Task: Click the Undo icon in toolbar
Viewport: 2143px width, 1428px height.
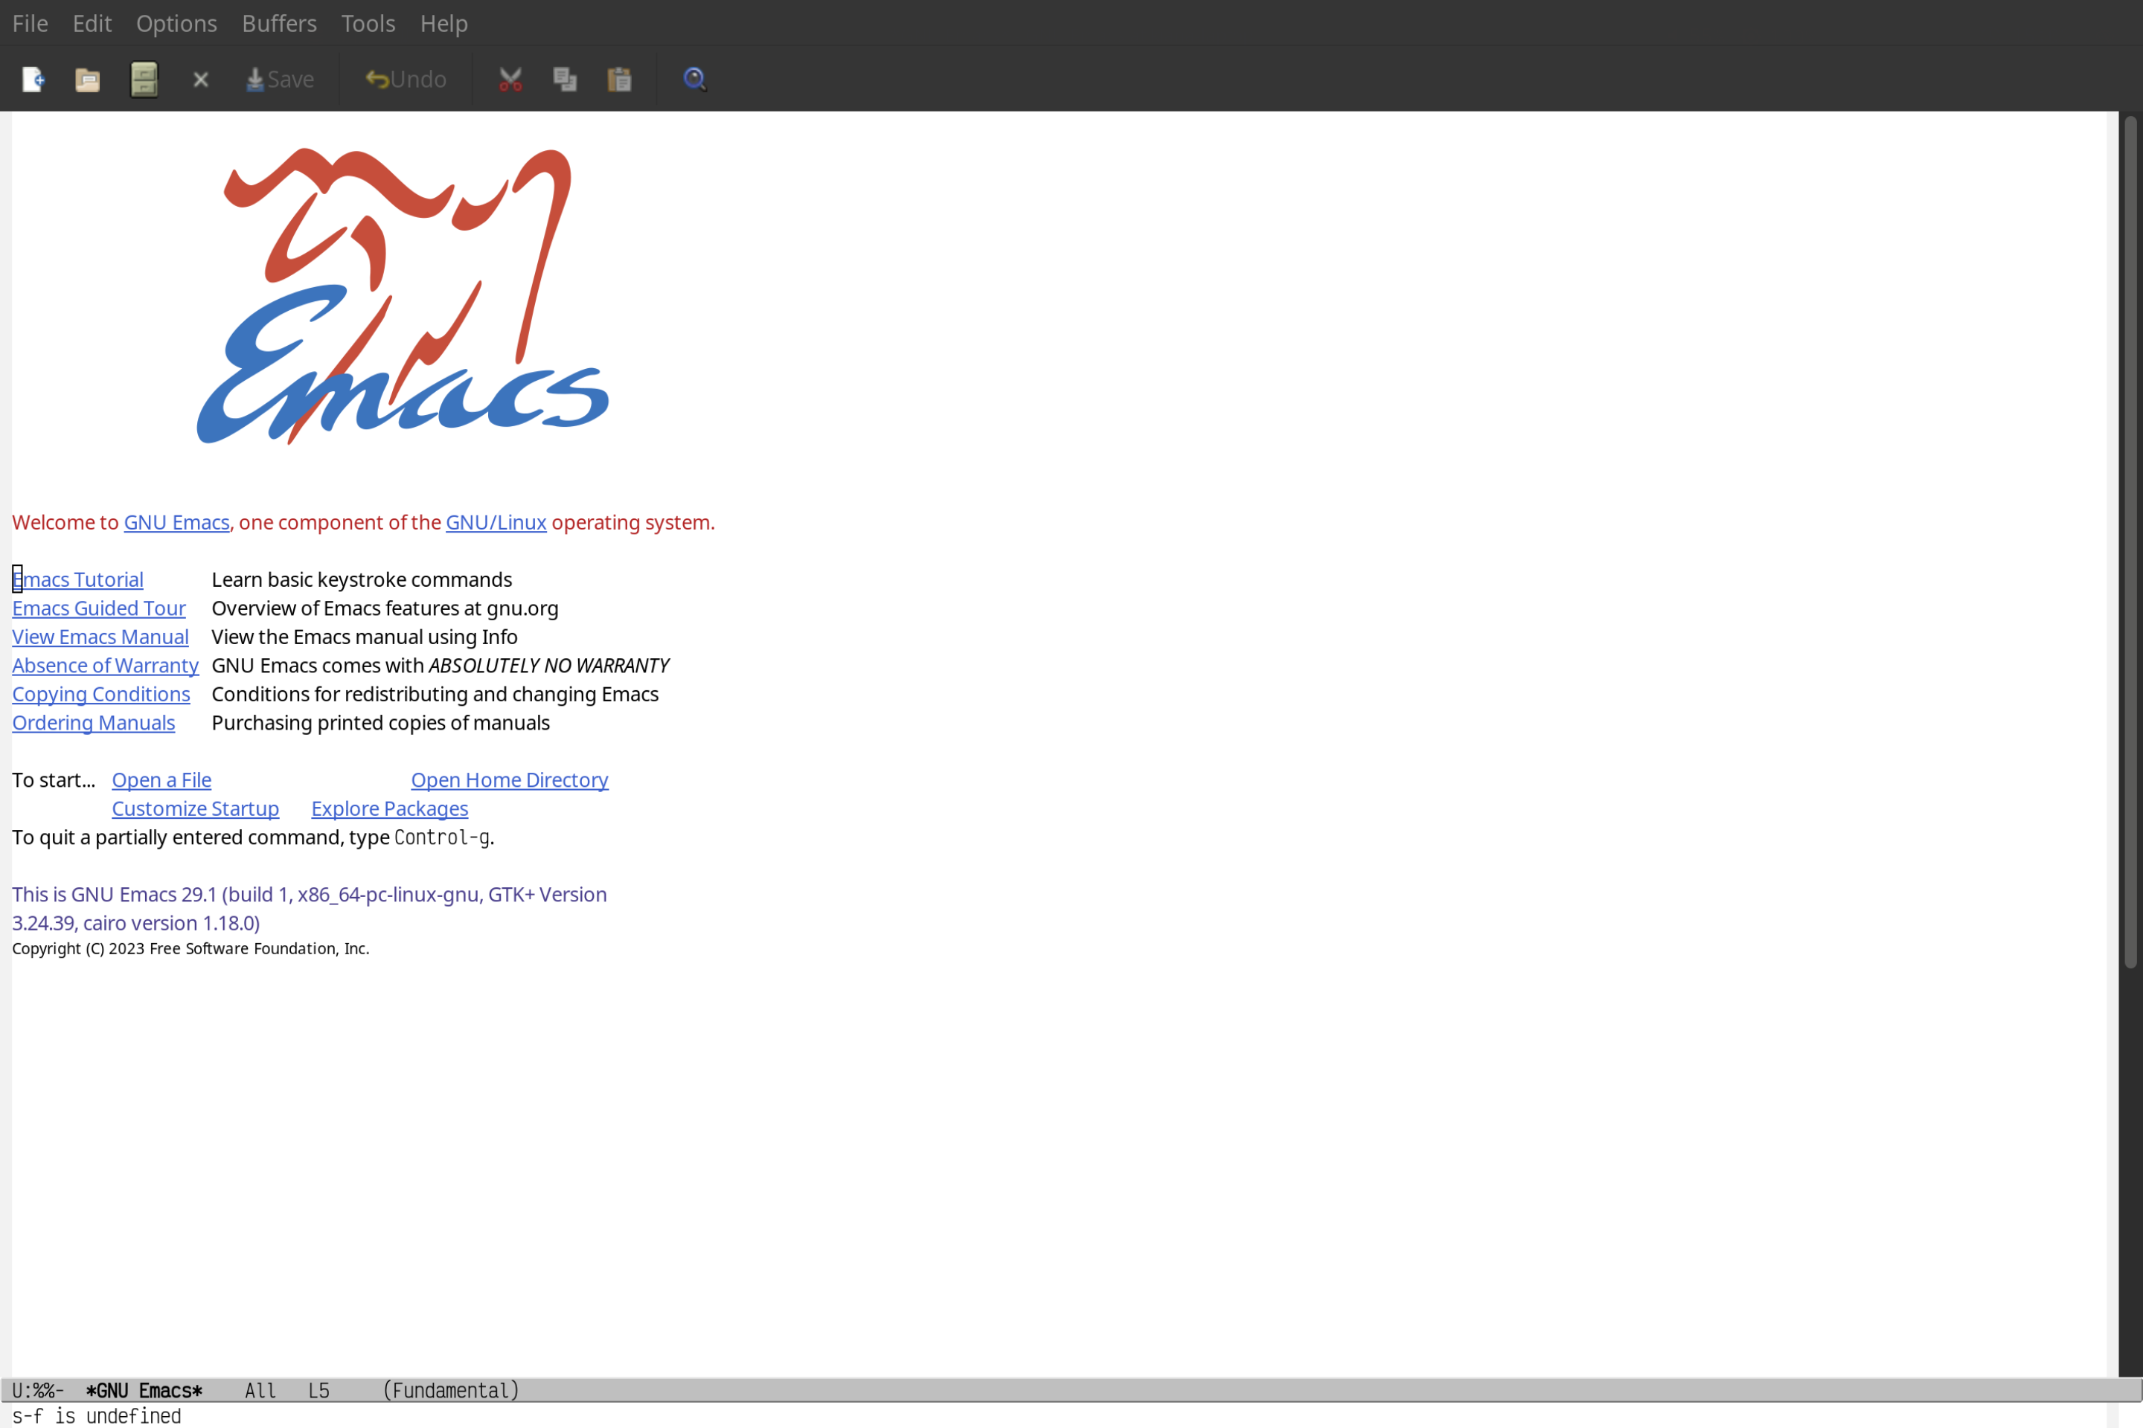Action: [x=403, y=78]
